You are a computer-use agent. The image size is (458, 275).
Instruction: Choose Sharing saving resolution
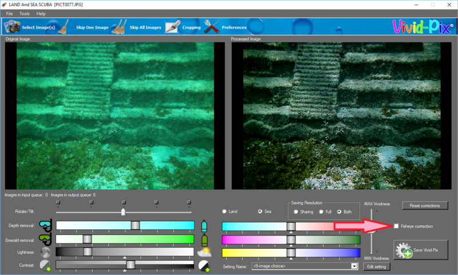pyautogui.click(x=295, y=212)
